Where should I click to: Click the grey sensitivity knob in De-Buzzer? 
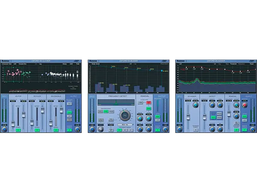point(101,129)
